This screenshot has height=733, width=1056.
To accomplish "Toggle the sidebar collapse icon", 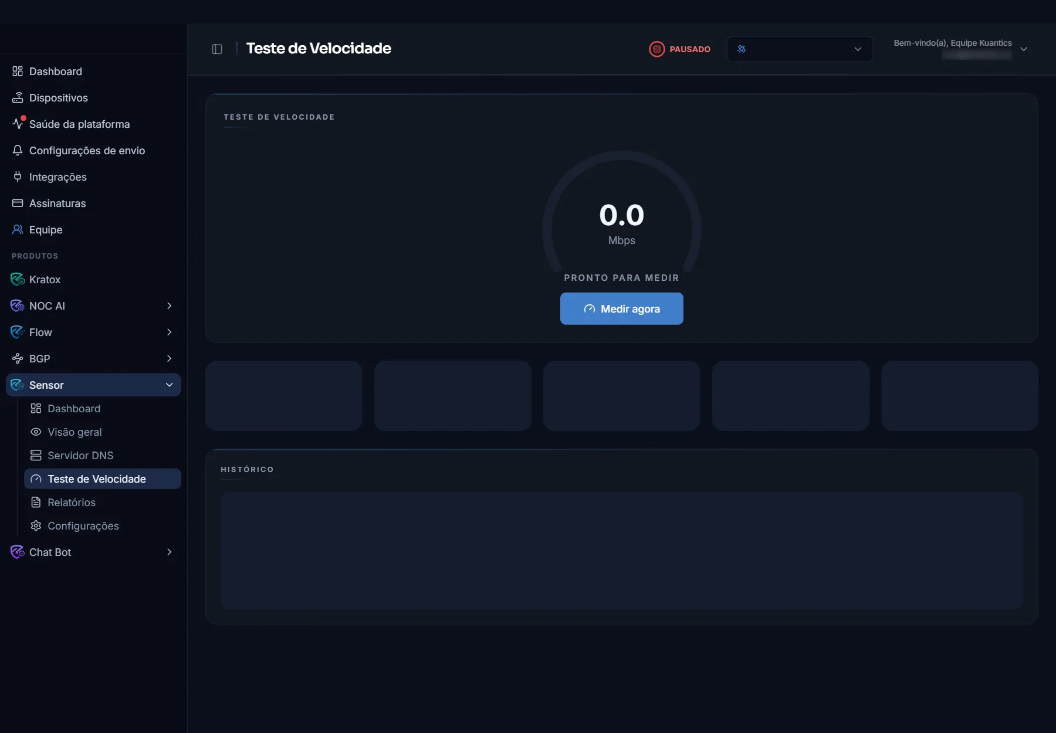I will 217,49.
